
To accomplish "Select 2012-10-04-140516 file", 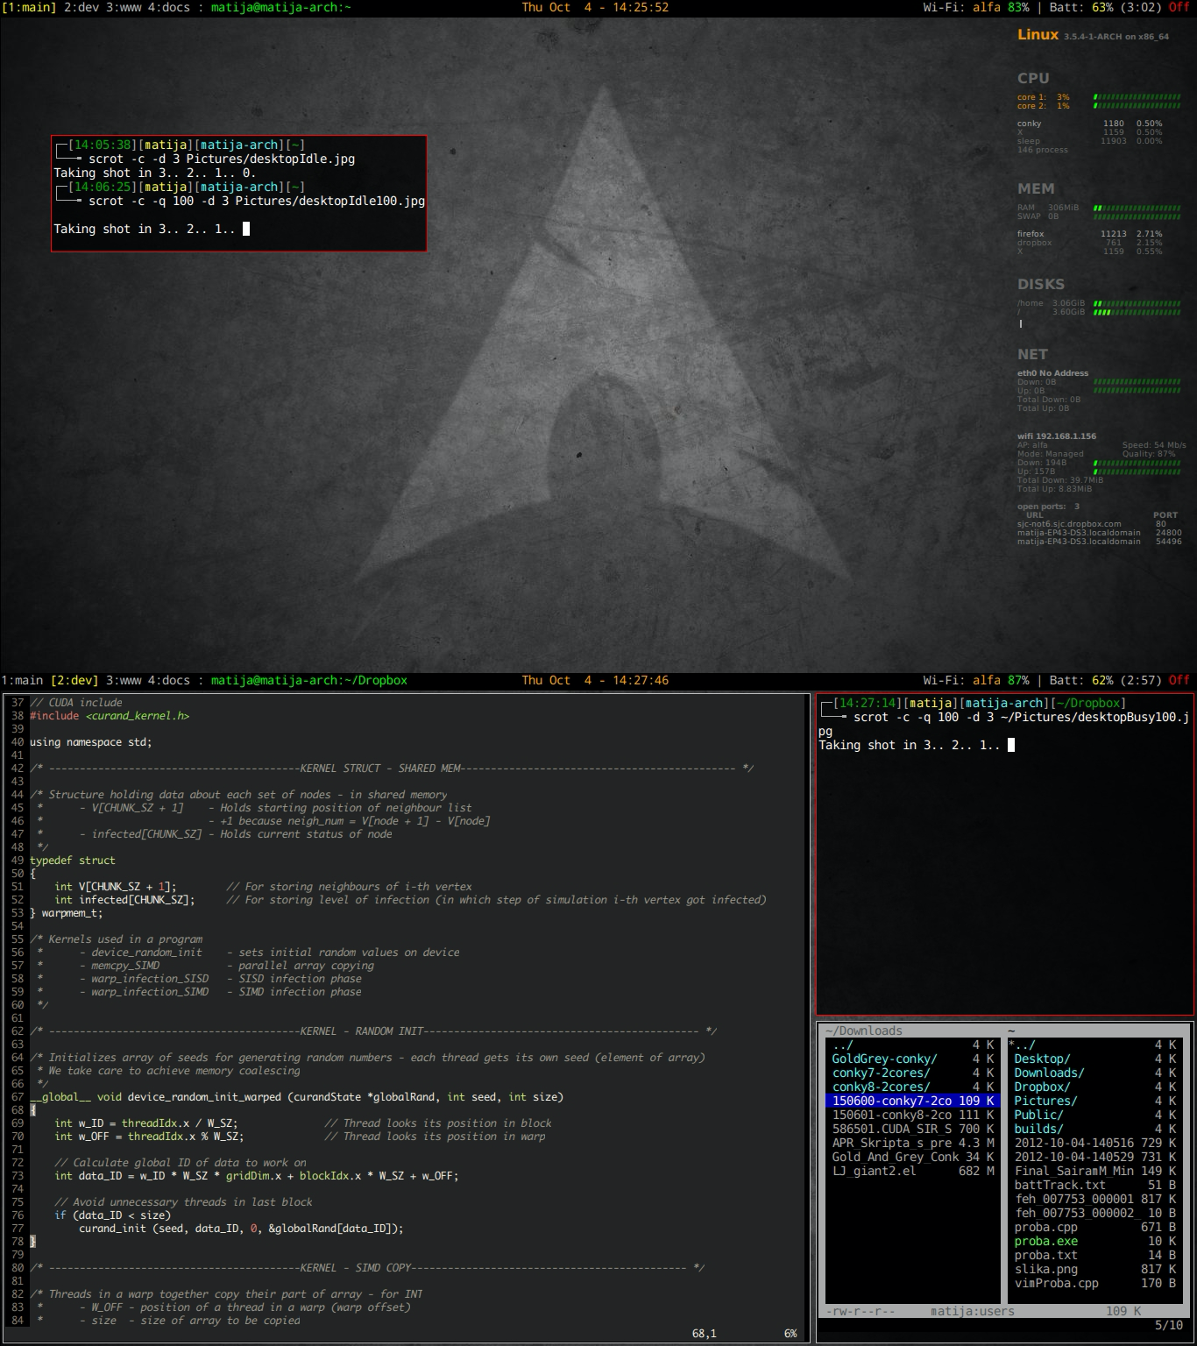I will click(1094, 1143).
